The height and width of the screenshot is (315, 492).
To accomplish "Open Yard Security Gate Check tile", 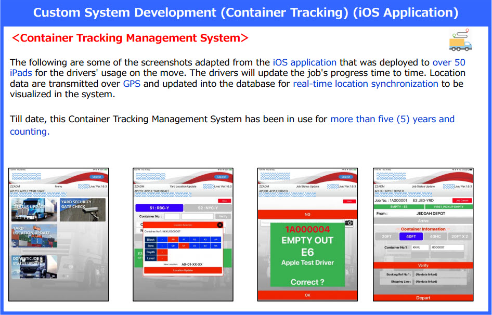I will click(83, 209).
